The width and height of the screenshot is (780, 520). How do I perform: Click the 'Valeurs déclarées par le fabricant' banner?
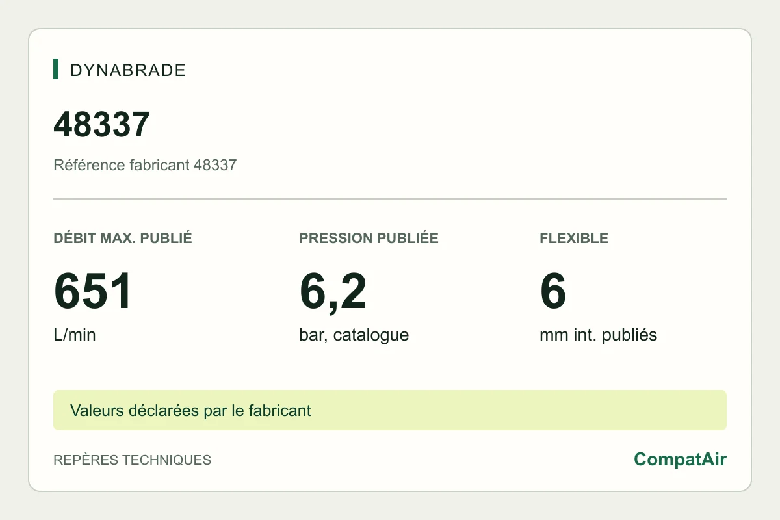coord(390,410)
